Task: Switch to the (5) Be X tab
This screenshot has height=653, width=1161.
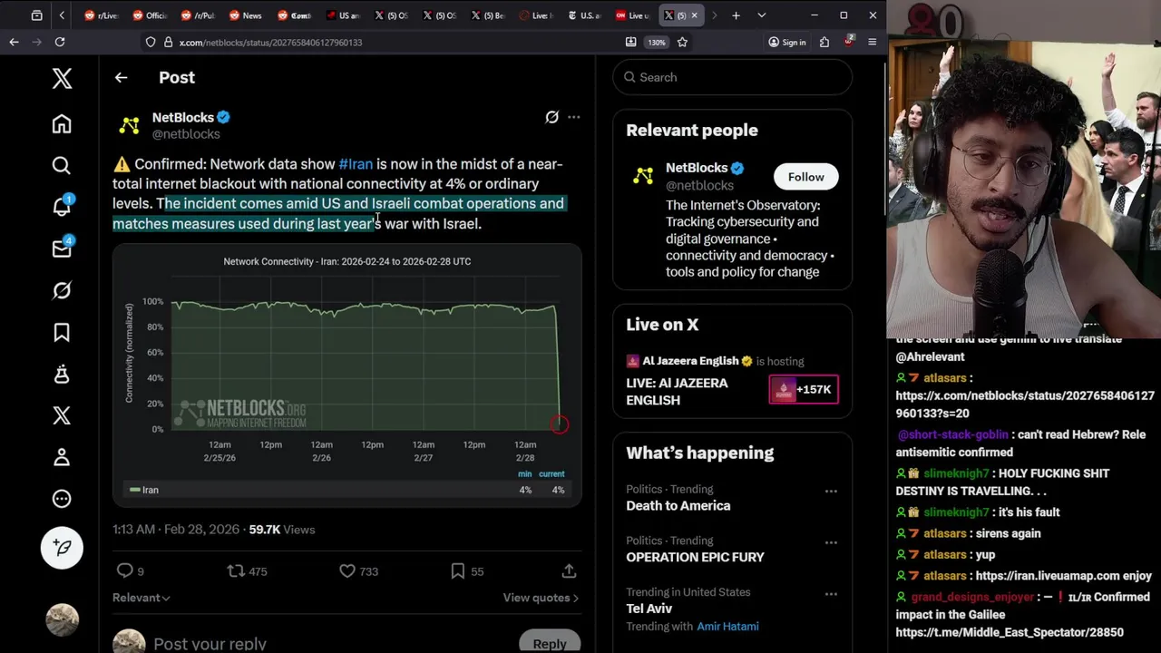Action: [487, 15]
